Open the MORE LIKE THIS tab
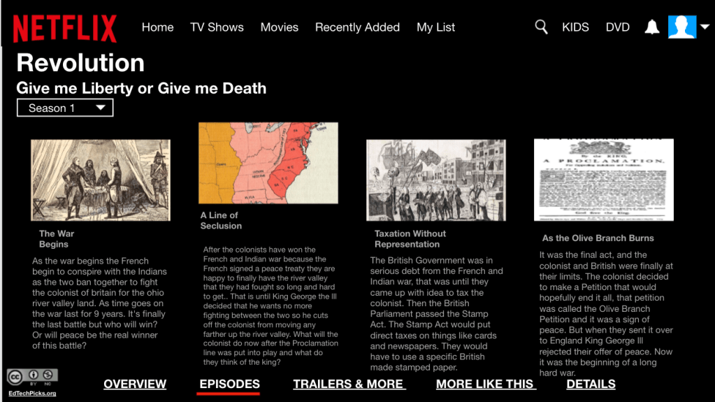Image resolution: width=715 pixels, height=402 pixels. click(485, 384)
